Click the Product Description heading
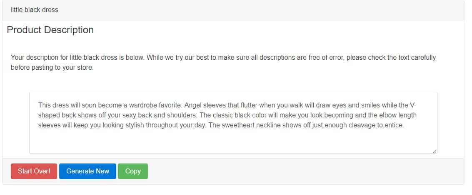Image resolution: width=472 pixels, height=195 pixels. click(50, 30)
